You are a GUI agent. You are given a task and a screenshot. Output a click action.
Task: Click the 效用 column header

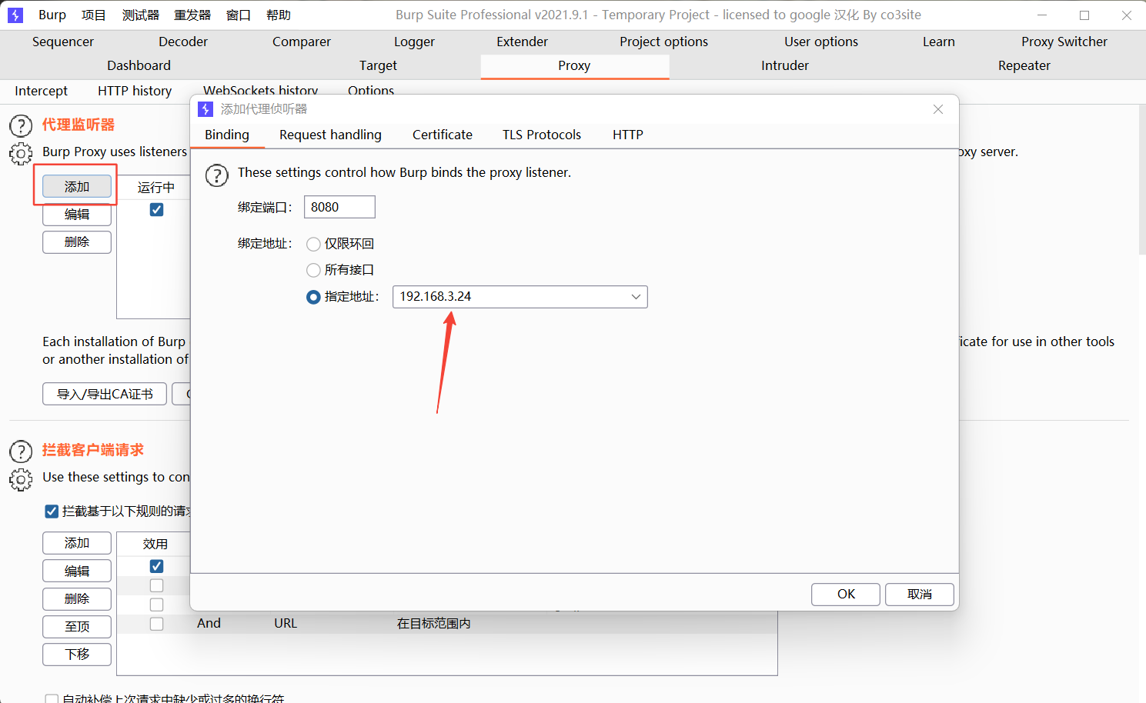(x=155, y=544)
